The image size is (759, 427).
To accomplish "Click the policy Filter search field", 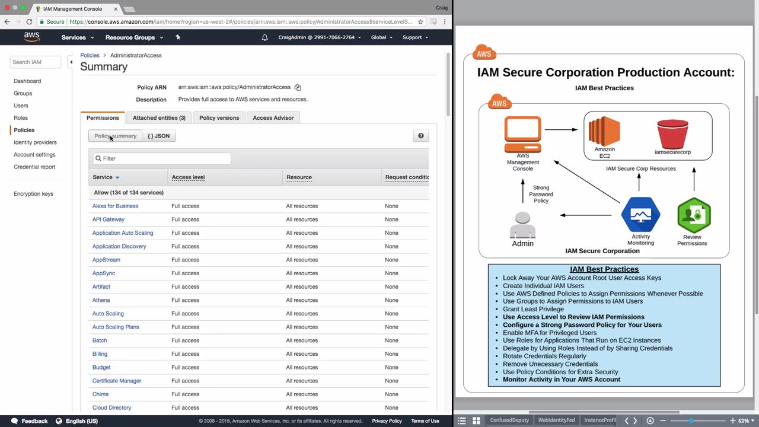I will pos(162,158).
